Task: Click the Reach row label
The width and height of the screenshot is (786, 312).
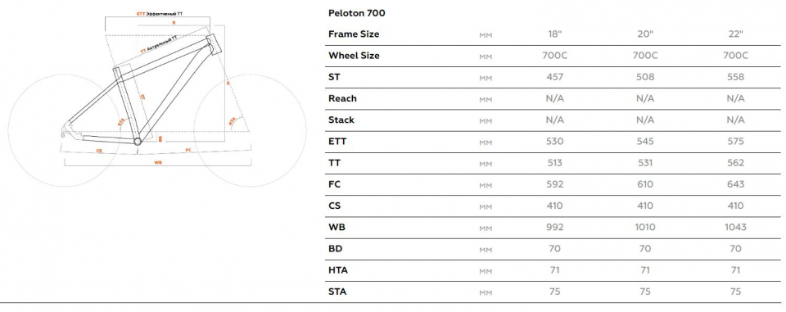Action: click(x=342, y=99)
